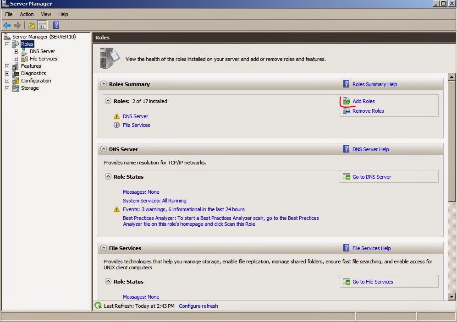Click the Add Roles link
The image size is (457, 322).
[363, 101]
